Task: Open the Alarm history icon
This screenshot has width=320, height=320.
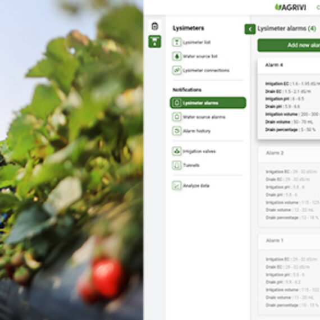Action: click(x=177, y=131)
